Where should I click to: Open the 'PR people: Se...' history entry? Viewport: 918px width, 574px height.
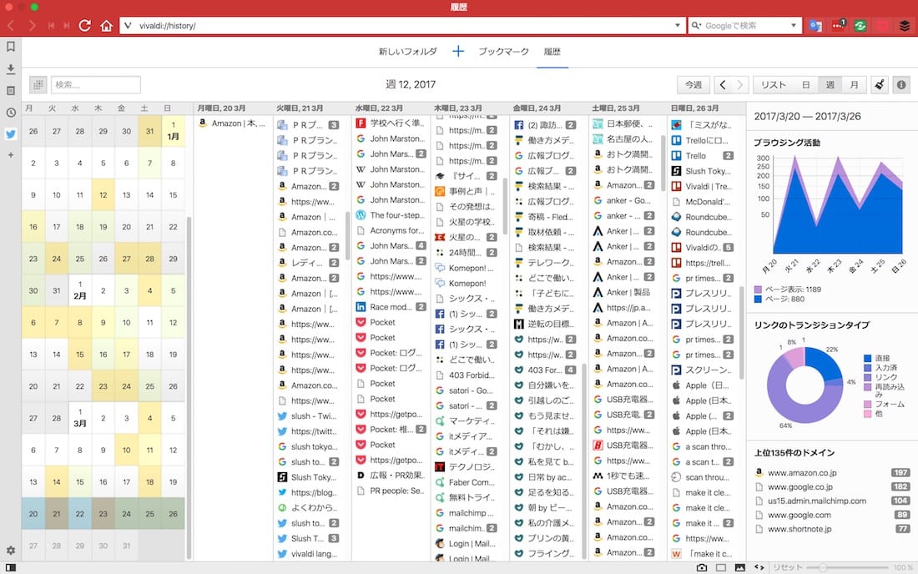[x=391, y=491]
